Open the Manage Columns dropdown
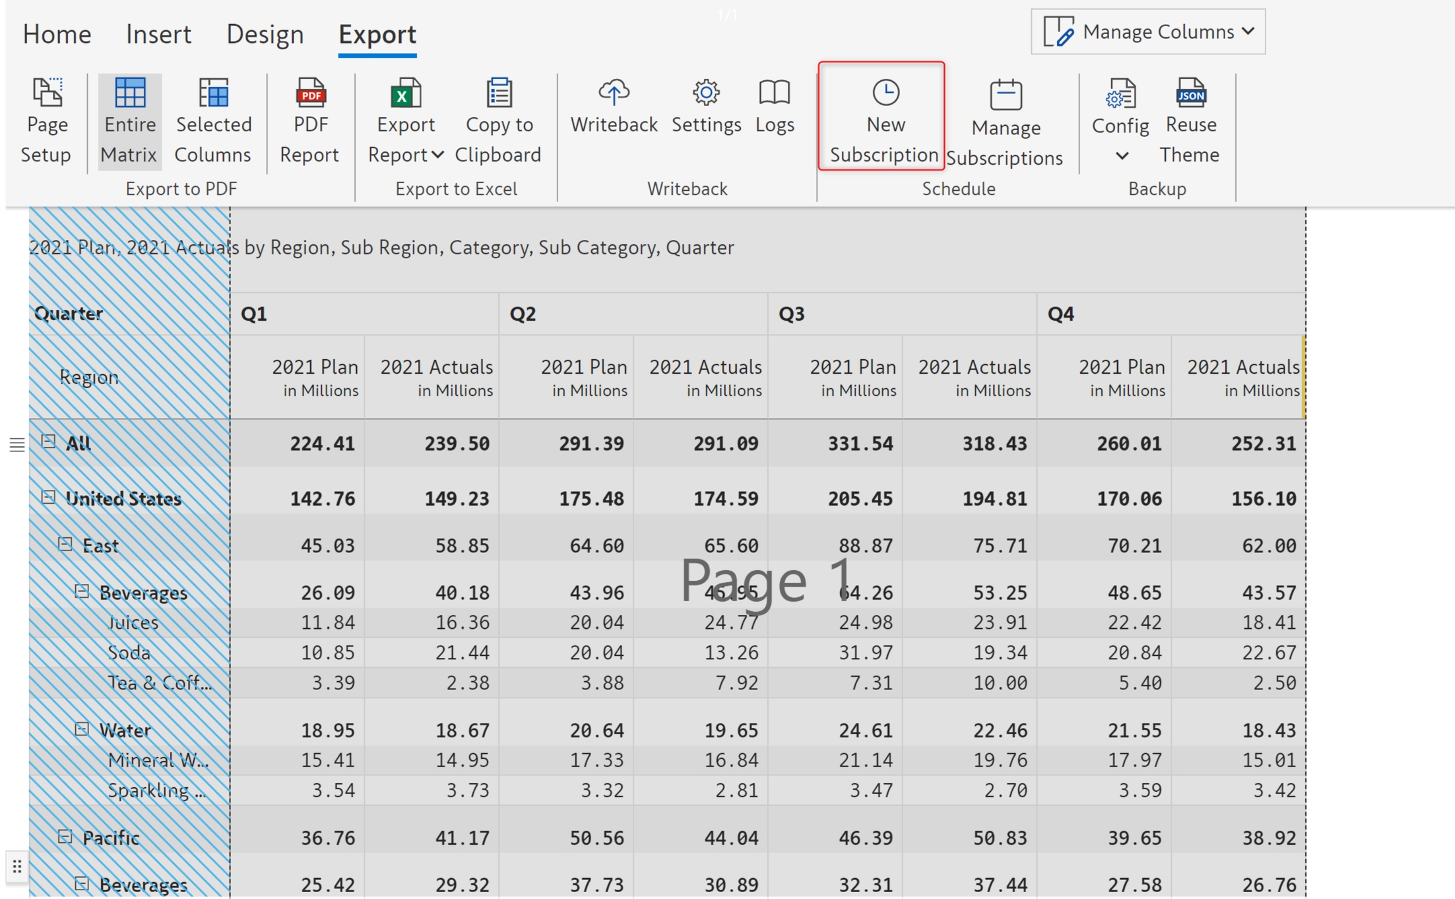 [x=1147, y=32]
